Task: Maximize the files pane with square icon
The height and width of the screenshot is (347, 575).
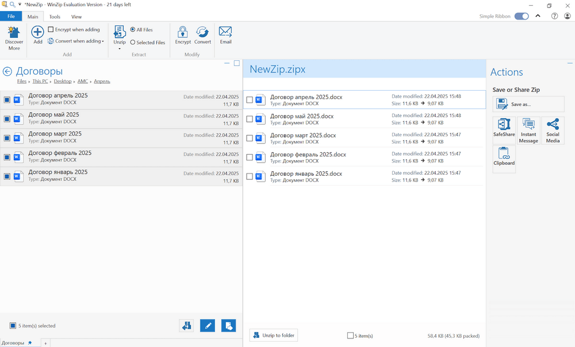Action: [x=237, y=63]
